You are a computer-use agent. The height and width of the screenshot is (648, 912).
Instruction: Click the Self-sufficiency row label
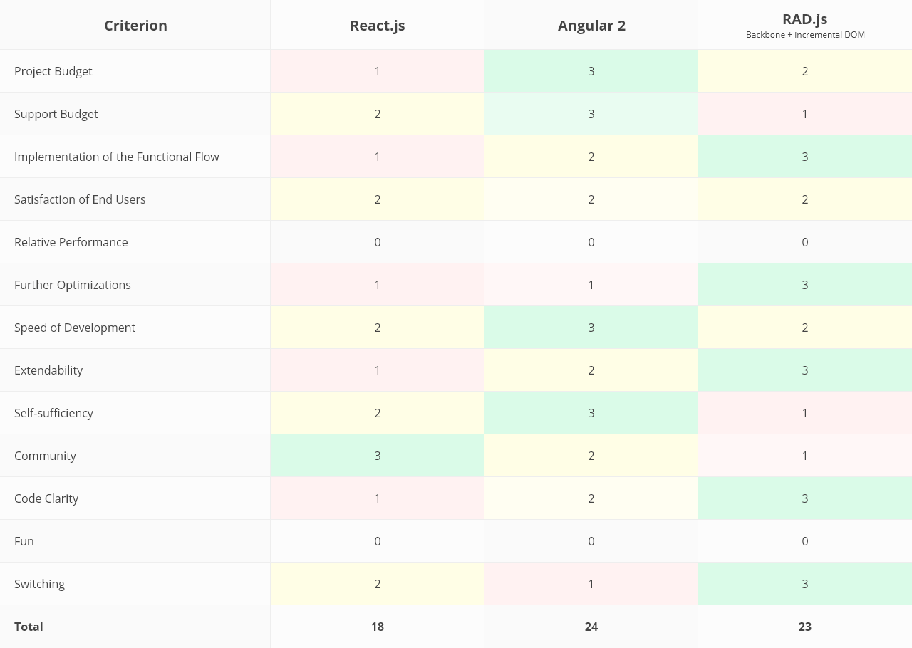coord(53,413)
